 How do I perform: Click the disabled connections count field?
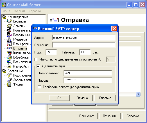[111, 59]
